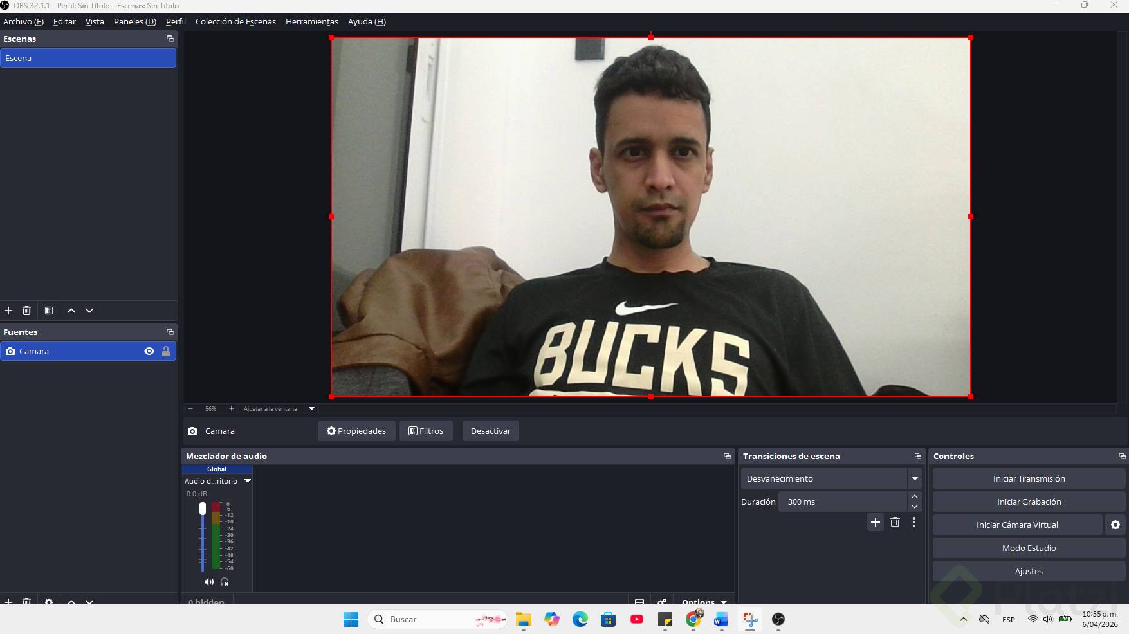Open Google Chrome from the taskbar
1129x634 pixels.
pos(693,619)
